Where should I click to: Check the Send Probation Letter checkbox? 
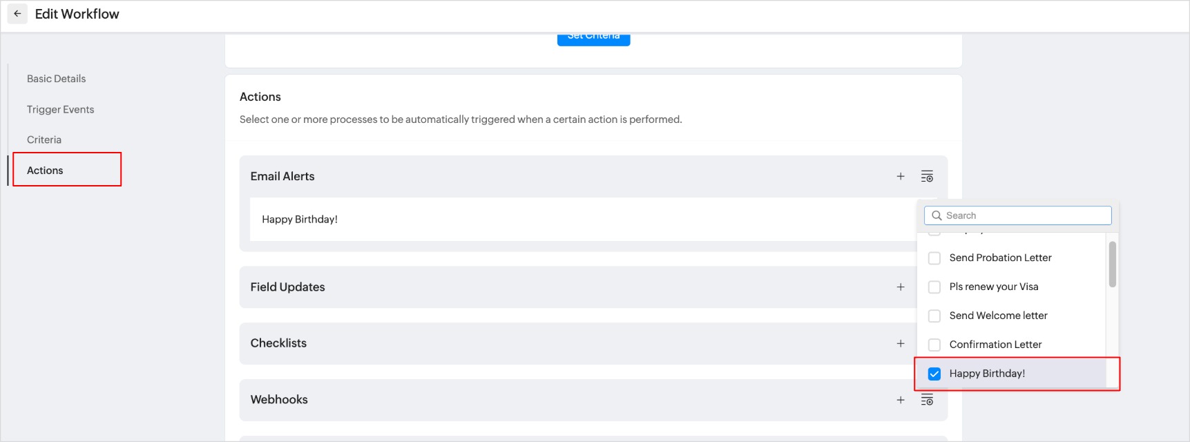coord(934,258)
